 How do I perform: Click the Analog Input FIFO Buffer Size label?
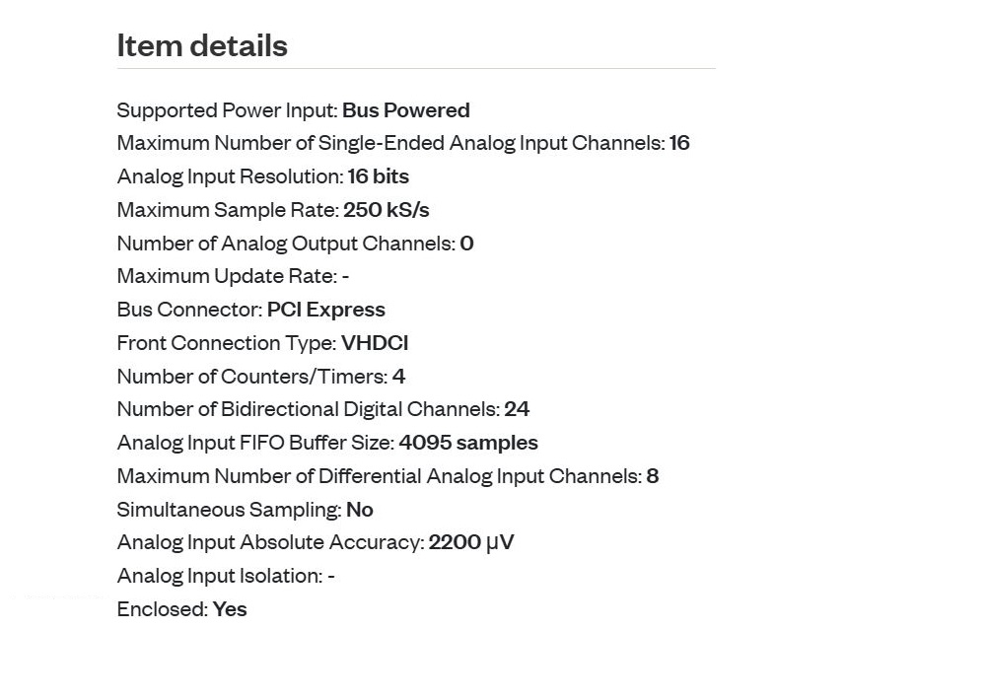[255, 443]
